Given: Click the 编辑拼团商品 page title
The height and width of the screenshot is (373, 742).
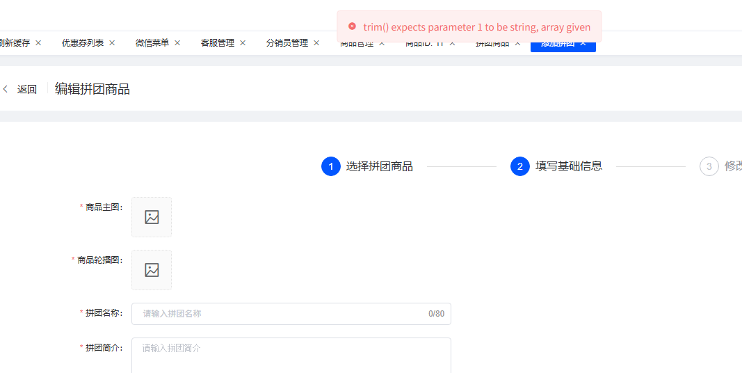Looking at the screenshot, I should (92, 89).
